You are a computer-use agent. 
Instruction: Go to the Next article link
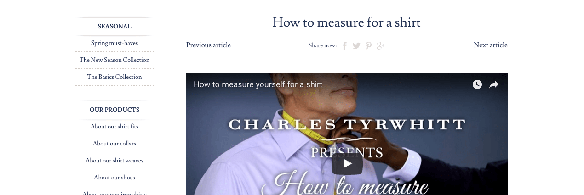(x=491, y=45)
